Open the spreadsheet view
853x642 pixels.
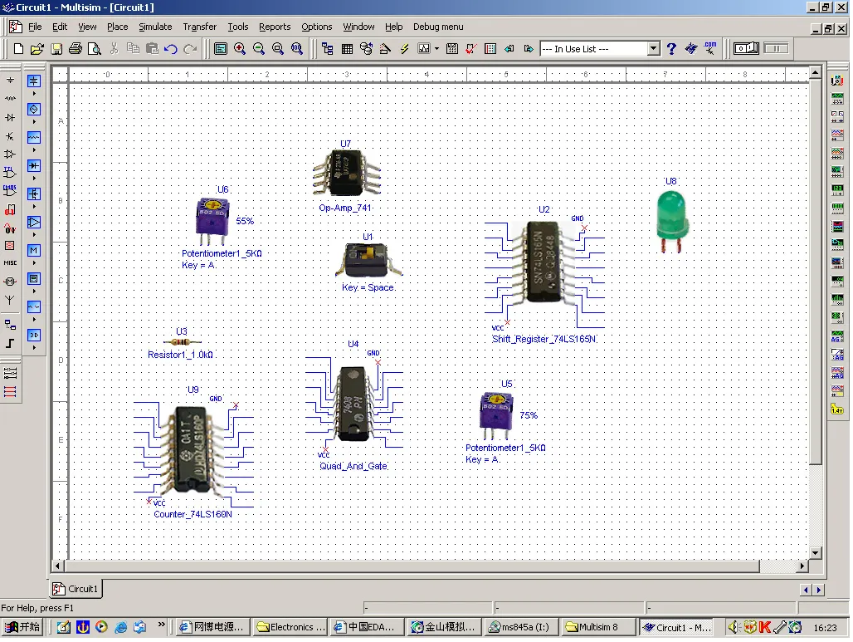click(347, 49)
